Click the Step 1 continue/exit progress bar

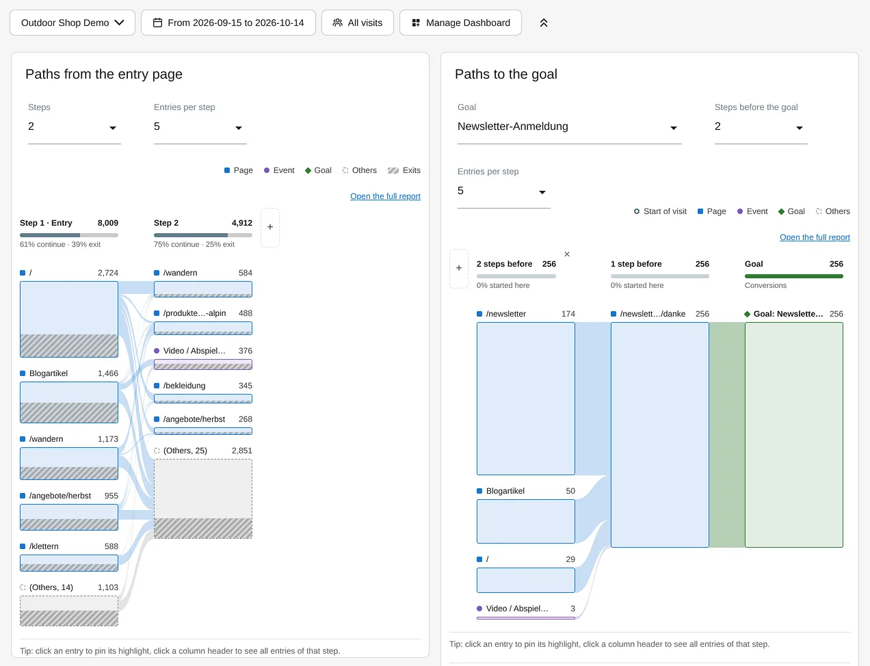coord(69,235)
